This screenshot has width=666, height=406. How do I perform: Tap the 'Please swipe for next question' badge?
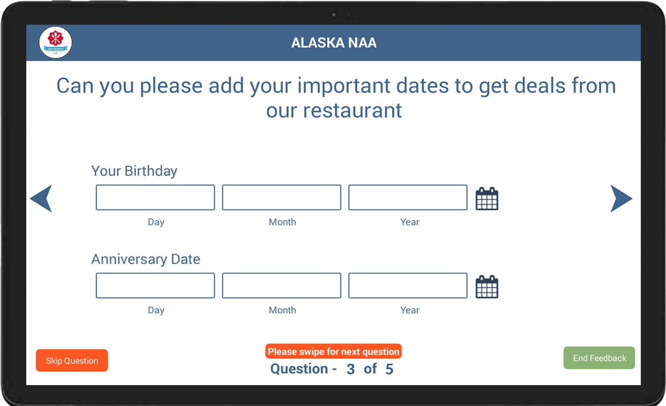(333, 351)
